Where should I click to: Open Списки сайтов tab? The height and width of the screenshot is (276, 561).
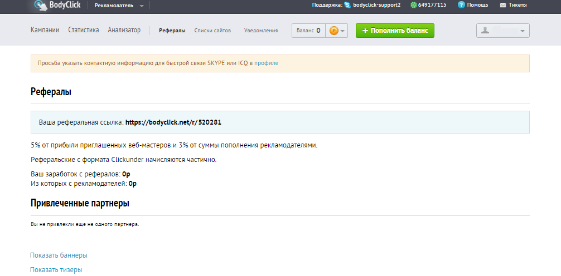pos(212,31)
